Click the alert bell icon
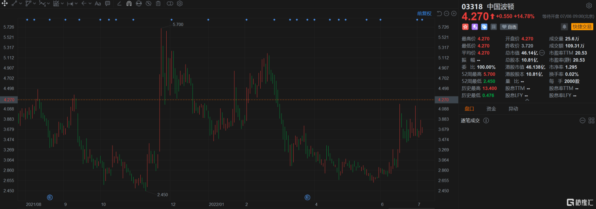The image size is (596, 209). [564, 27]
